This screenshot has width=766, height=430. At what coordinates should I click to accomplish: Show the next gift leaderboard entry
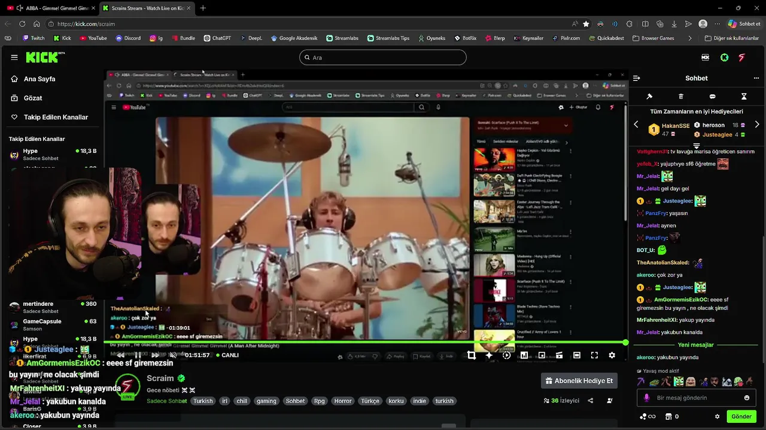757,124
